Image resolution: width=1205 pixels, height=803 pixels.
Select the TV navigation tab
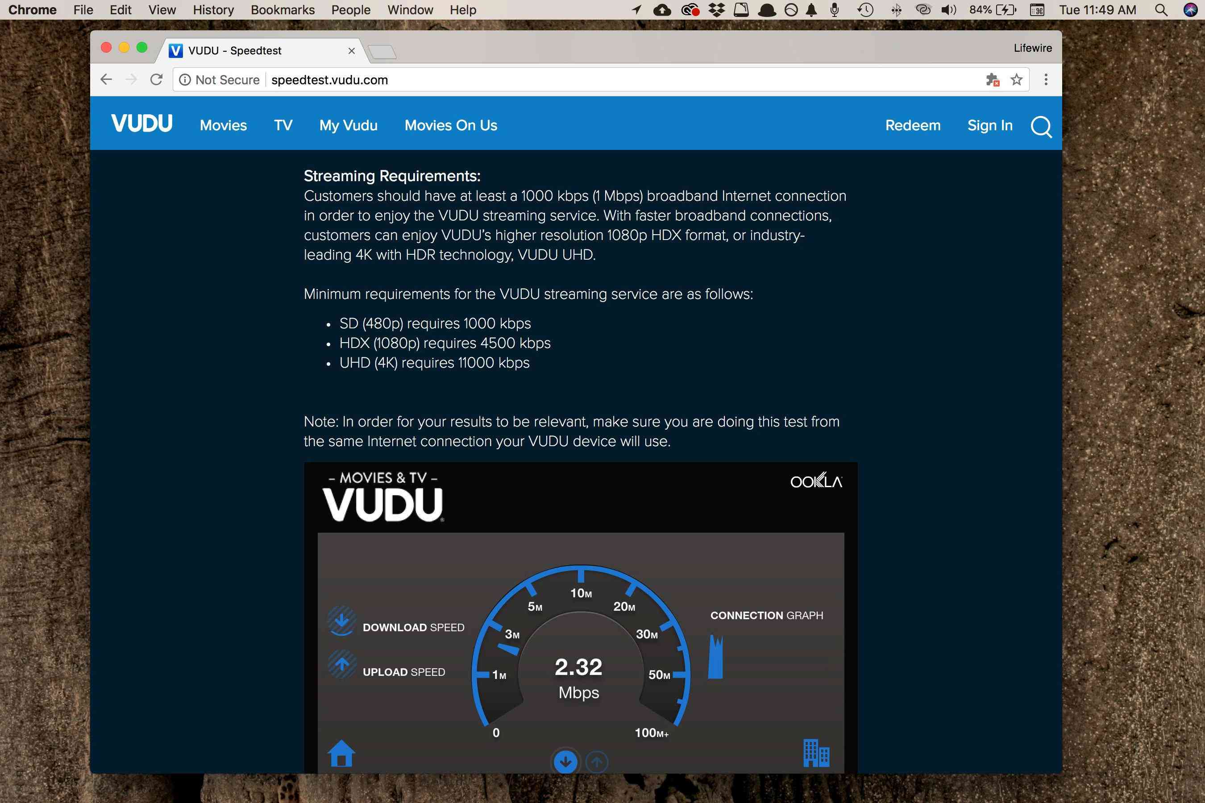coord(283,125)
